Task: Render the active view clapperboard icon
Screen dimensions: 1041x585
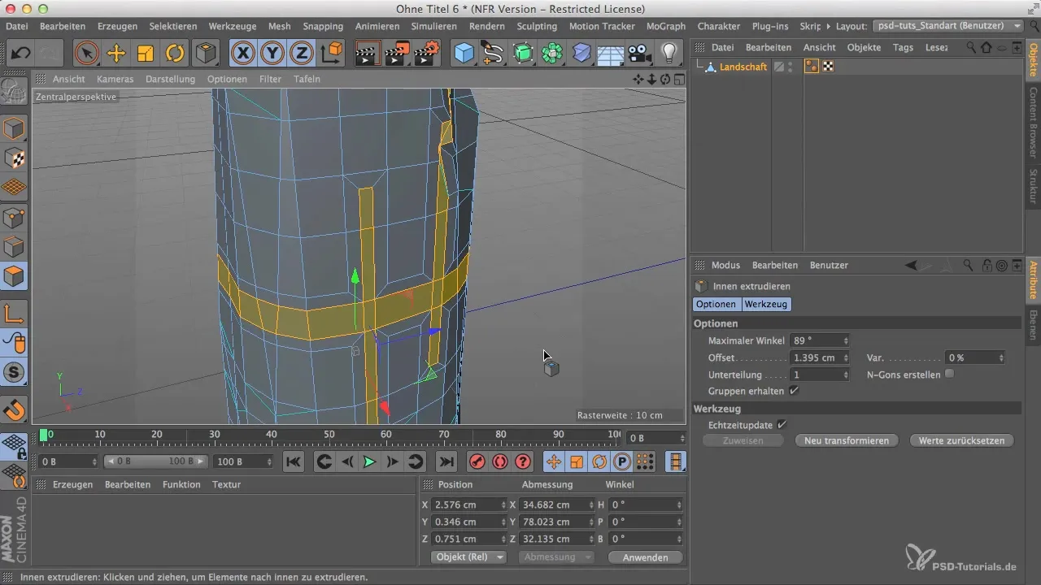Action: tap(368, 54)
